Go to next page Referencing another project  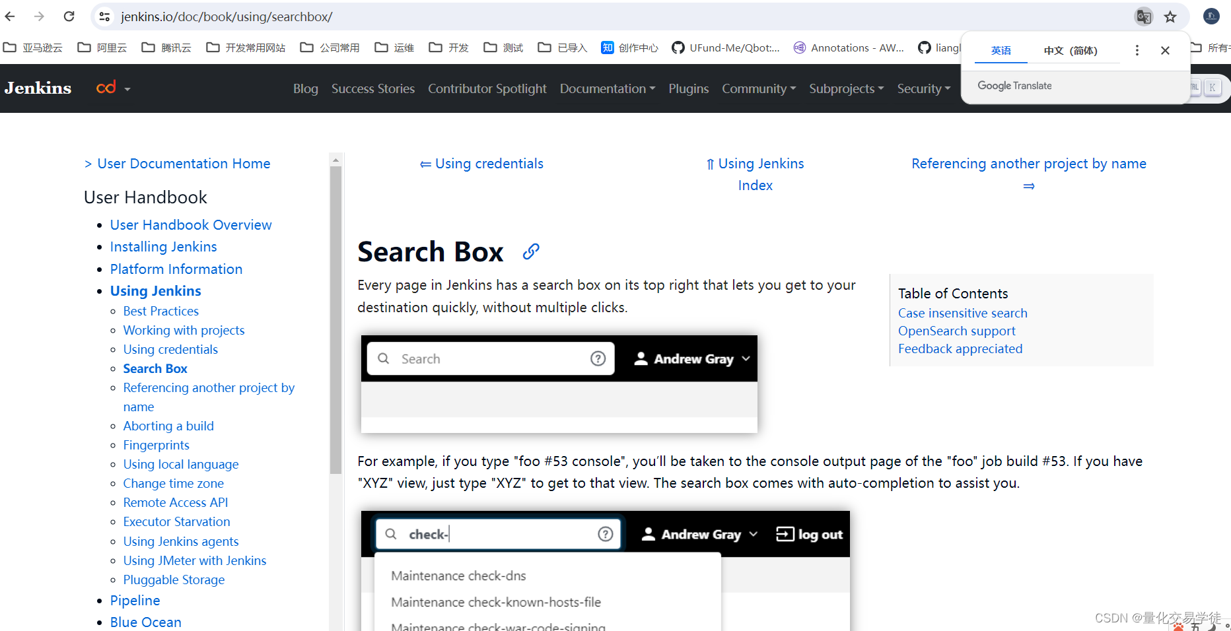click(1029, 174)
